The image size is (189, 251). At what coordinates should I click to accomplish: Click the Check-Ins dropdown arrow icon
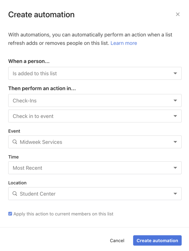pyautogui.click(x=175, y=101)
